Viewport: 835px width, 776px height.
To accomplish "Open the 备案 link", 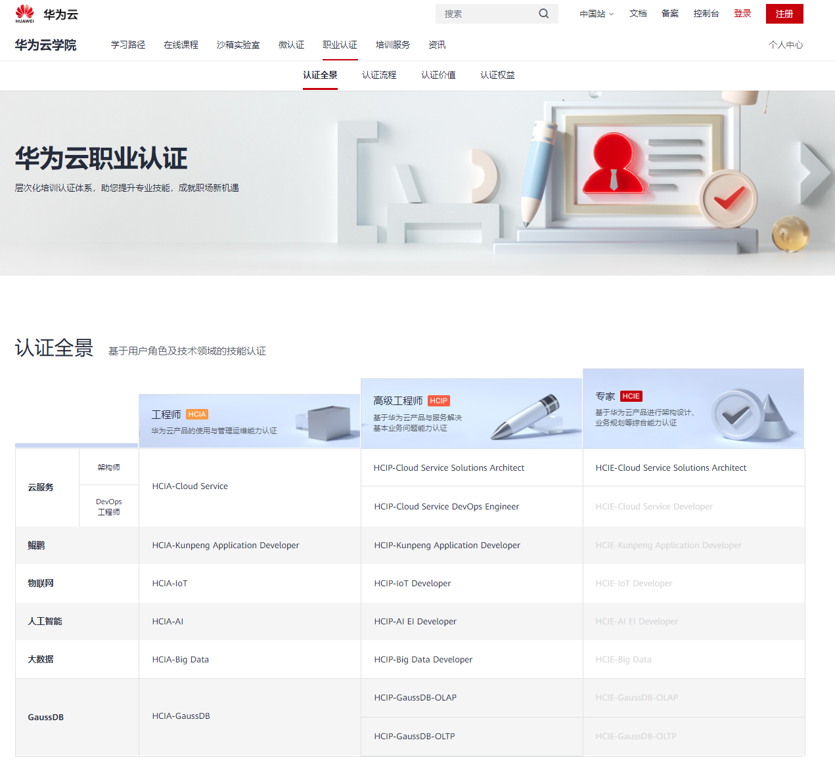I will [670, 14].
